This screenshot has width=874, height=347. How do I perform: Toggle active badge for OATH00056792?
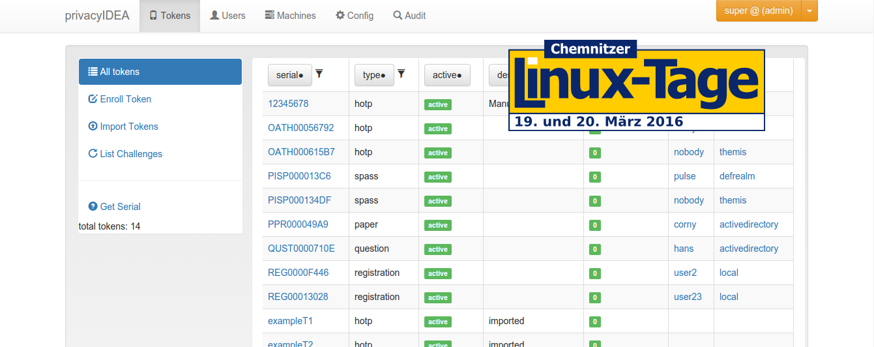438,128
